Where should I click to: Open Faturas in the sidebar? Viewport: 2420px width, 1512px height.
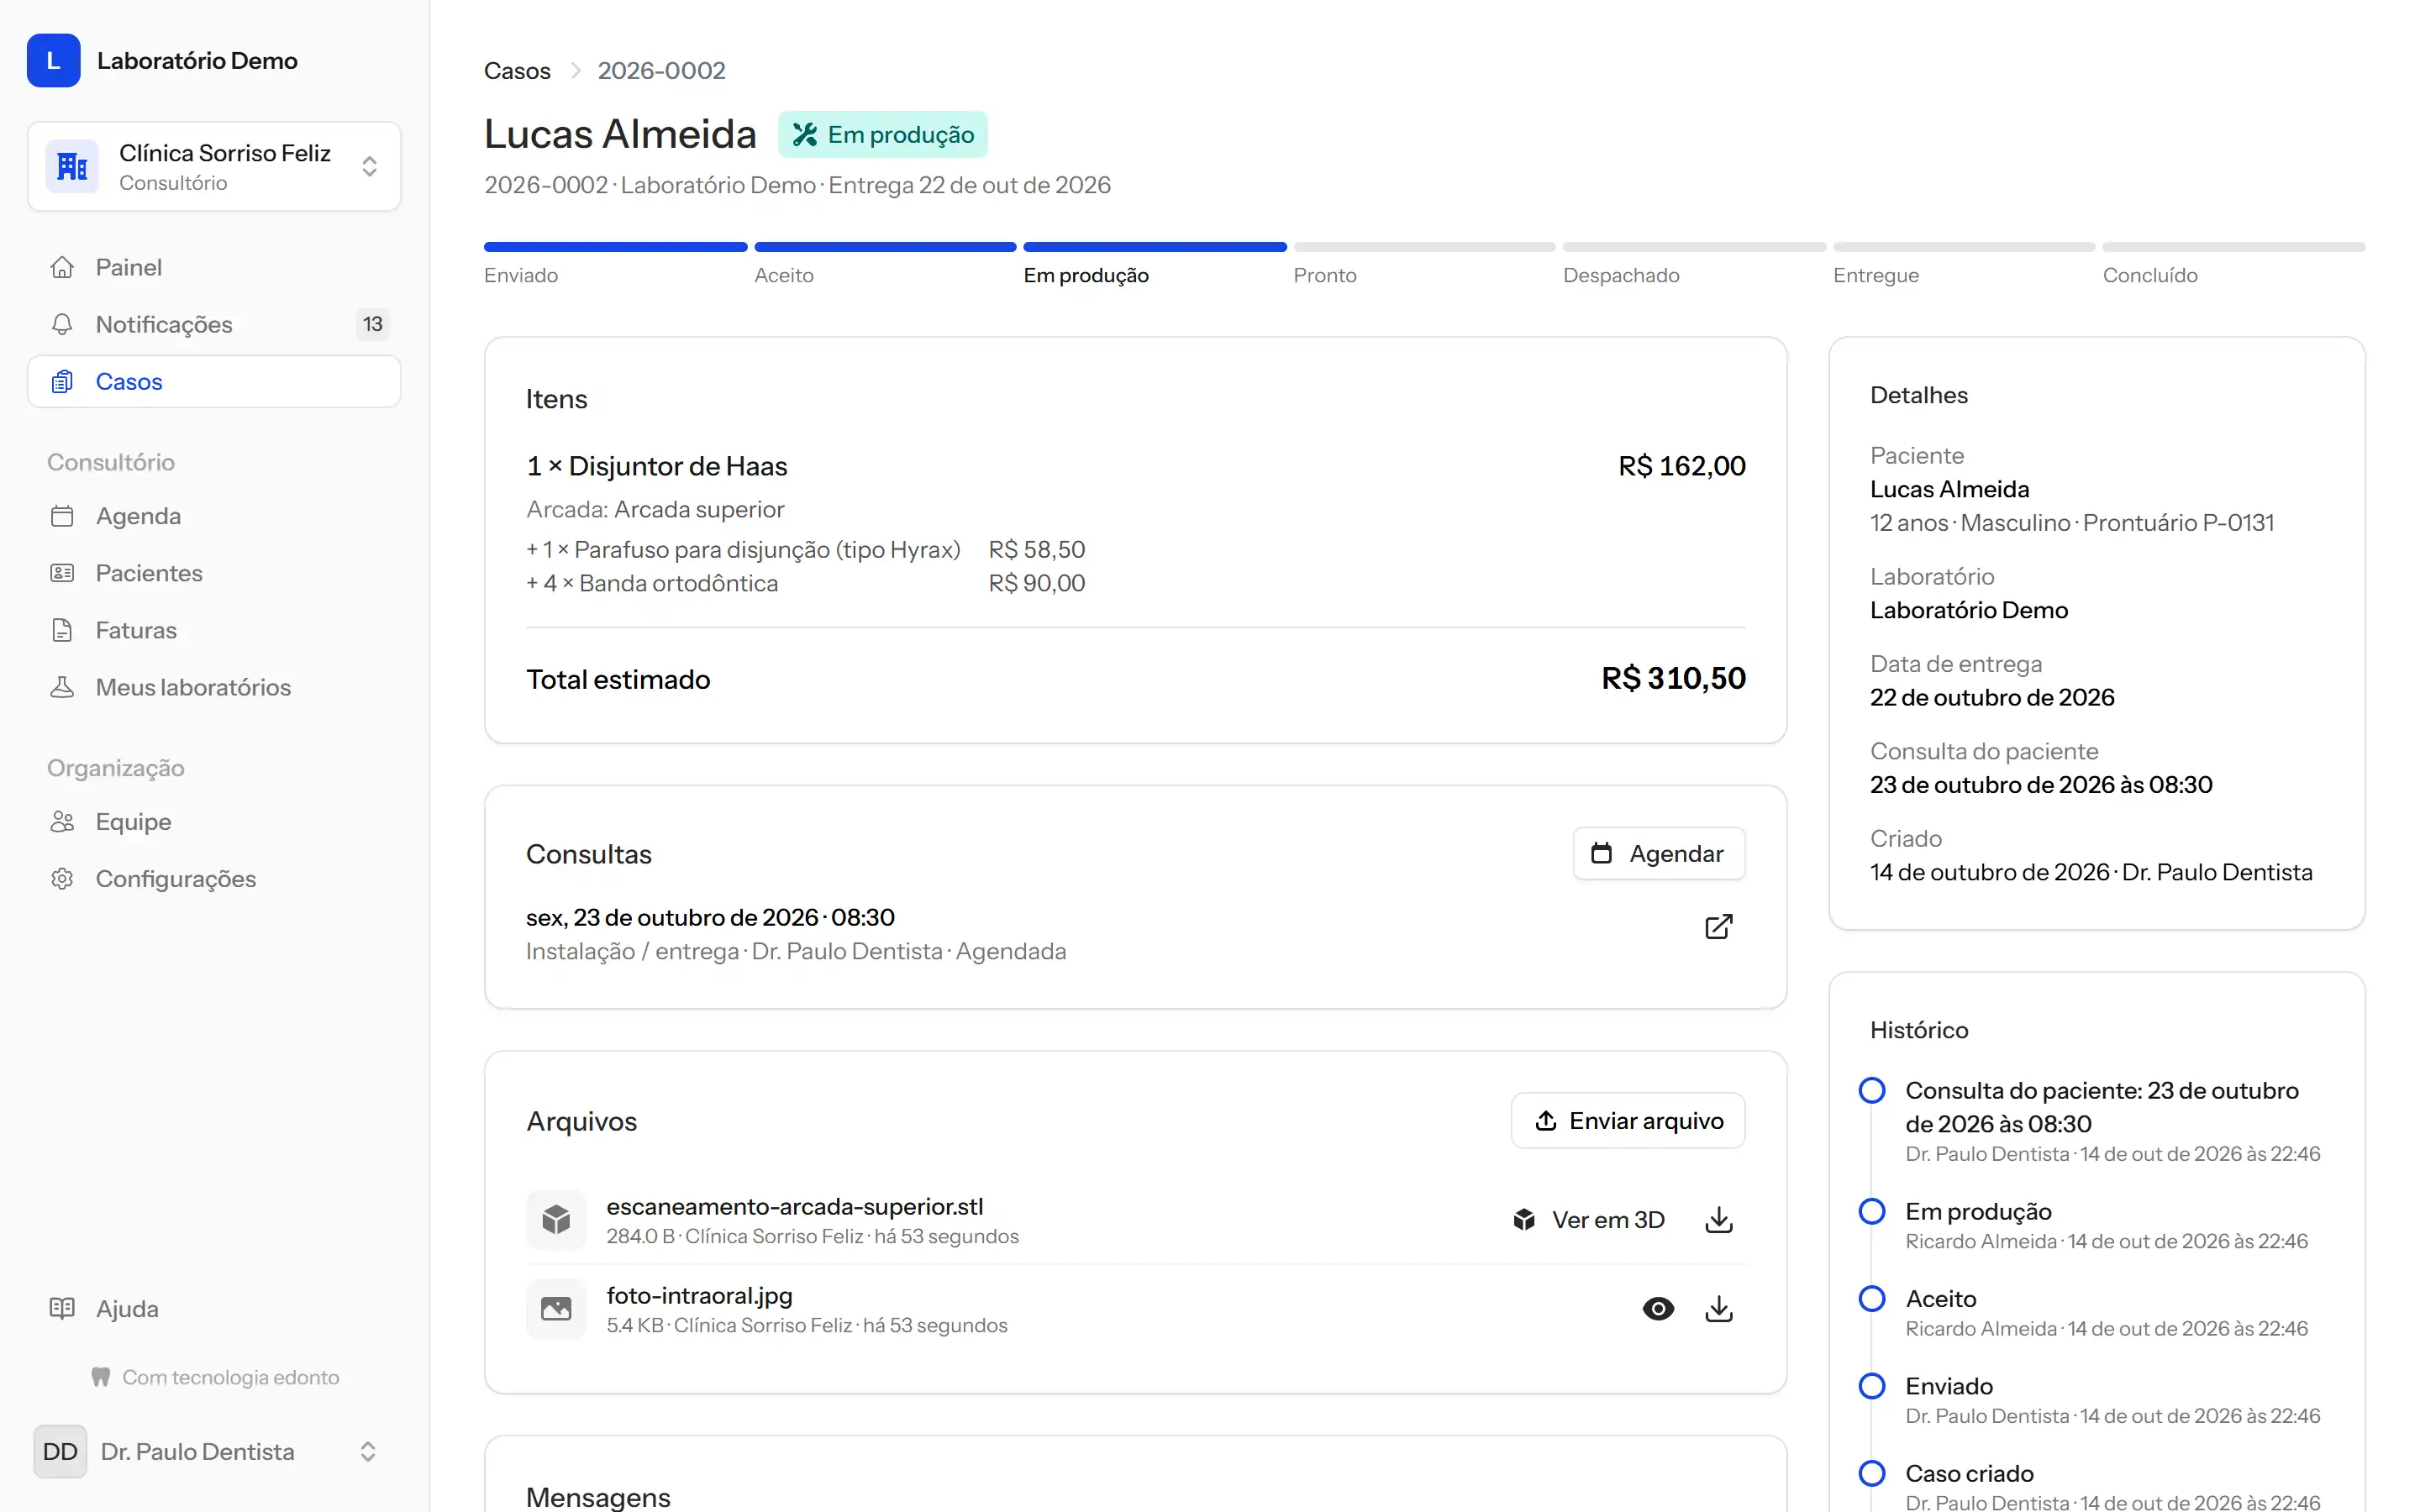click(x=214, y=630)
